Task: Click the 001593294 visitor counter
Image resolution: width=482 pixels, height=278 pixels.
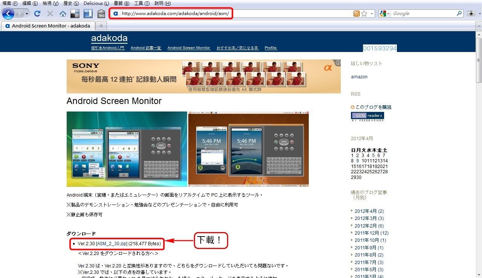Action: 380,48
